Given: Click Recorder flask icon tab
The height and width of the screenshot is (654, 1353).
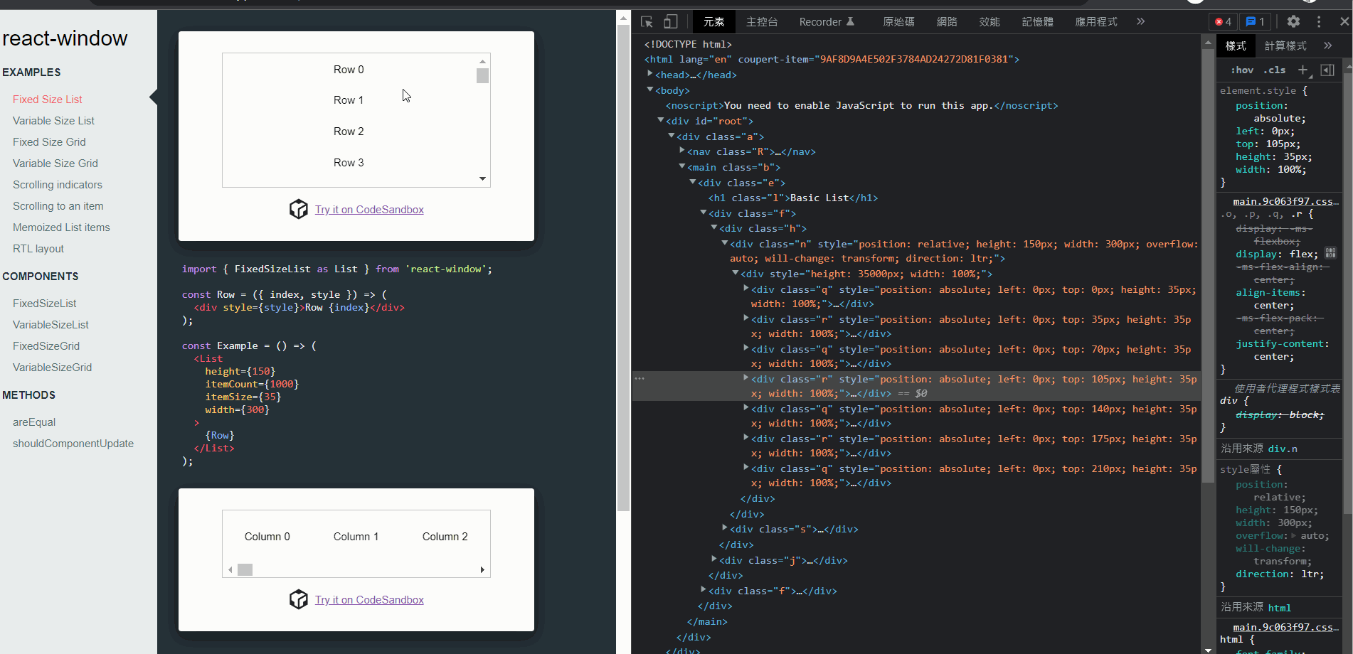Looking at the screenshot, I should coord(827,22).
